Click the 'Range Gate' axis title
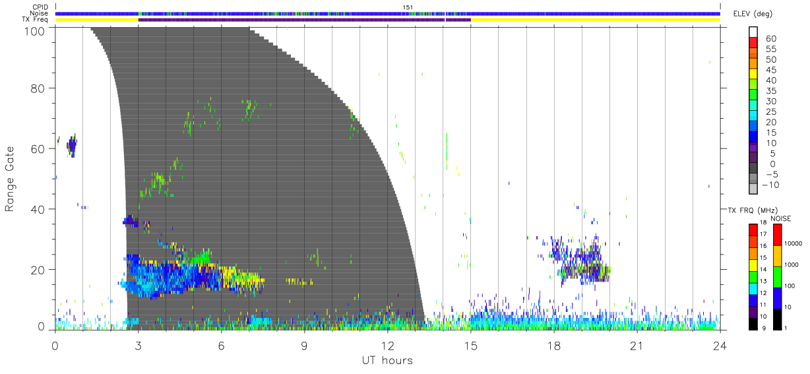Screen dimensions: 810x374 tap(10, 179)
